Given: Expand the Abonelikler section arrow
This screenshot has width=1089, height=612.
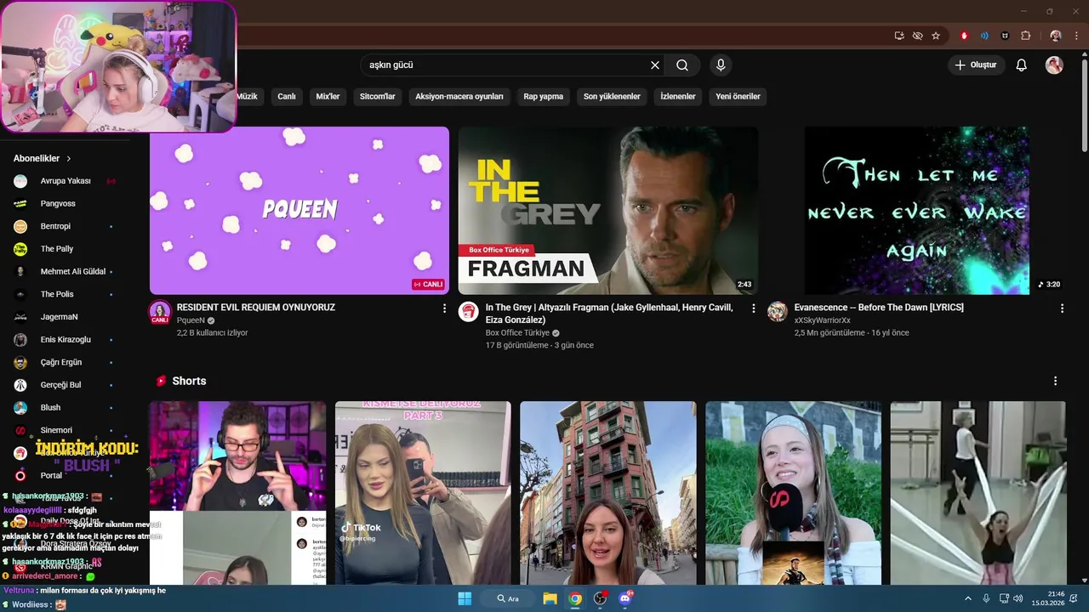Looking at the screenshot, I should 69,159.
